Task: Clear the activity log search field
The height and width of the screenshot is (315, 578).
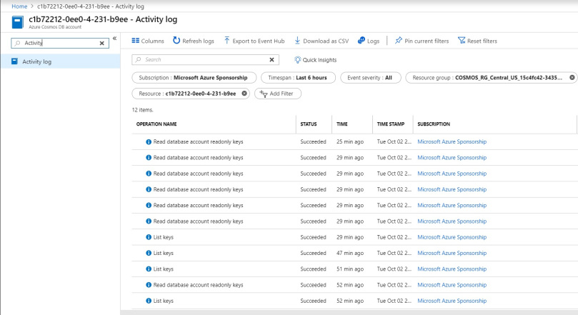Action: tap(271, 60)
